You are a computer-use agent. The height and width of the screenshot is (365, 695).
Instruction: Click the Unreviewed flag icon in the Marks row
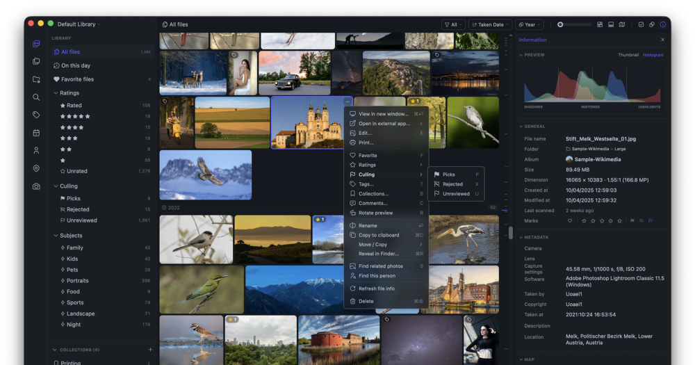point(651,221)
